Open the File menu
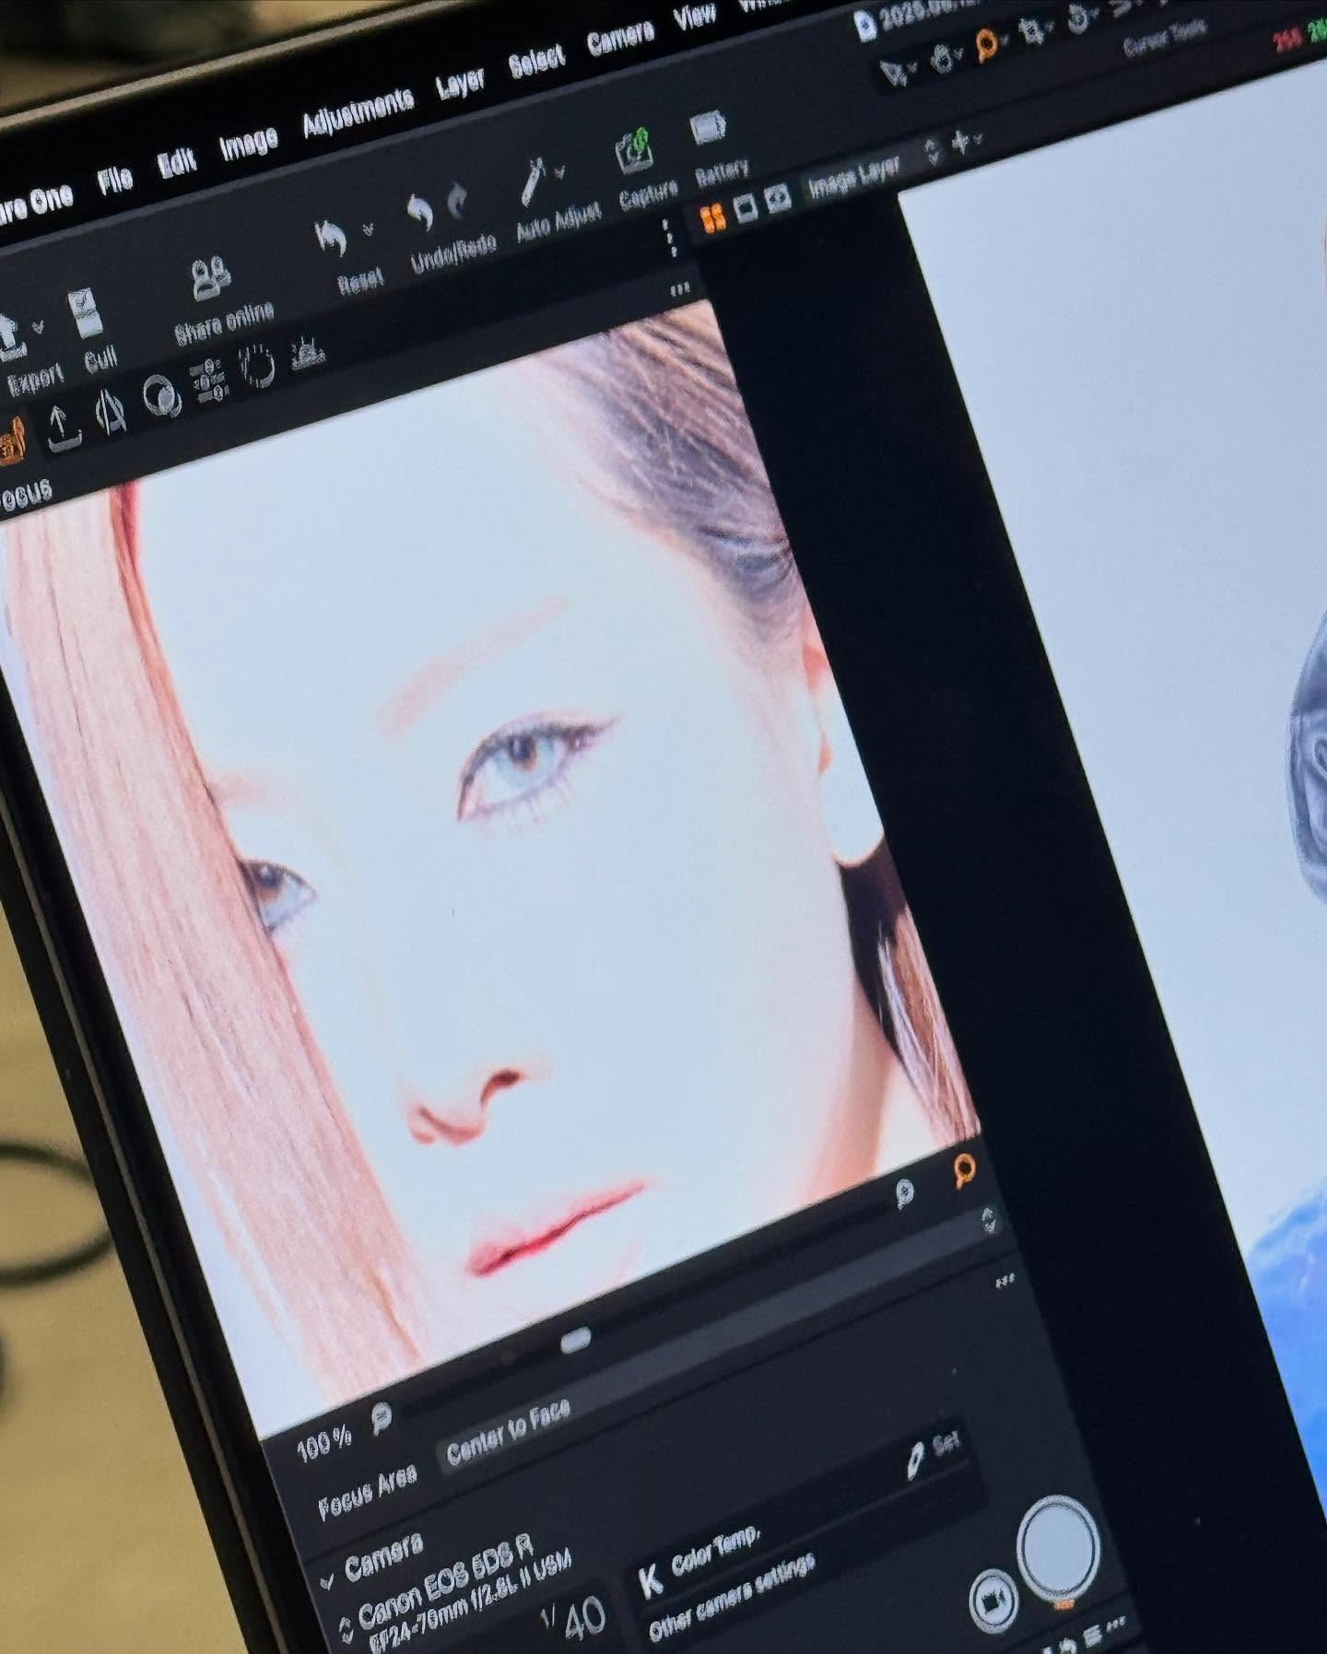The image size is (1327, 1654). pyautogui.click(x=115, y=178)
